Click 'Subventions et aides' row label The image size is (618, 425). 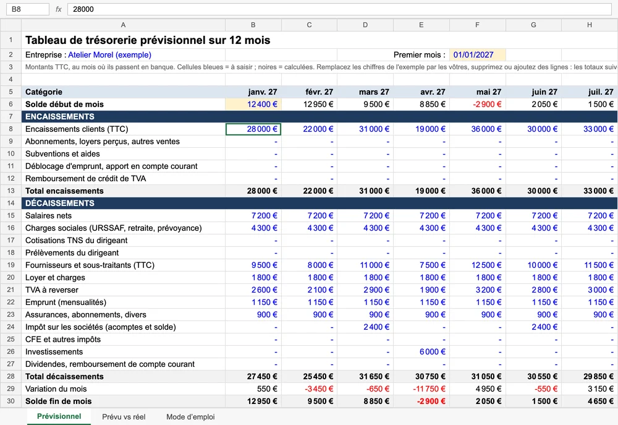[x=62, y=154]
